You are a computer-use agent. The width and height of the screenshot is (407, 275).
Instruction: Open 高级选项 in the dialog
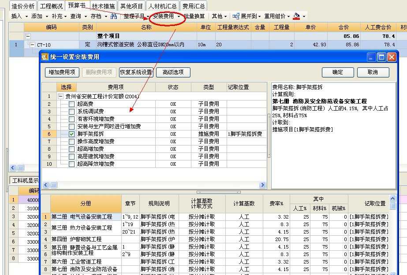173,72
